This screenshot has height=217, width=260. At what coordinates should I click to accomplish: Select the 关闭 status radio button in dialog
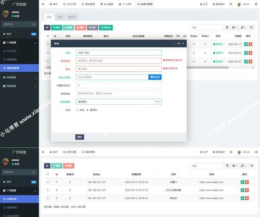click(77, 110)
